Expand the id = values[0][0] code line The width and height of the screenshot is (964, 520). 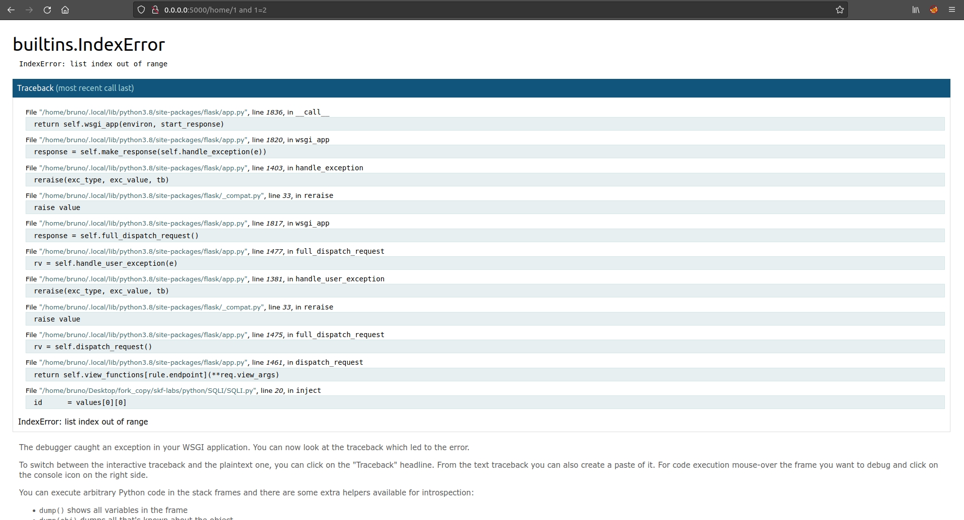[80, 402]
